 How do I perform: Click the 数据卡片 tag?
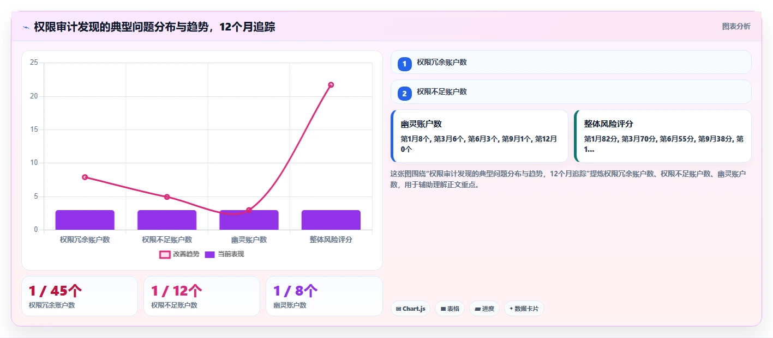click(524, 309)
